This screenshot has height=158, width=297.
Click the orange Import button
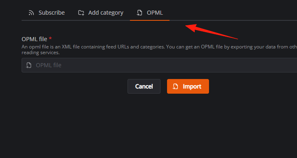click(x=188, y=86)
